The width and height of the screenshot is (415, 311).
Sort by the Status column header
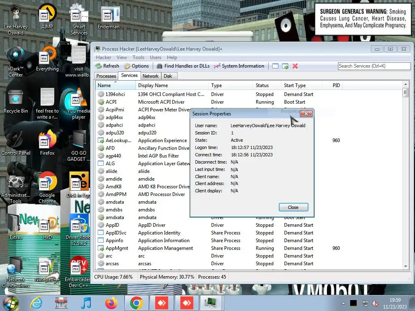267,85
